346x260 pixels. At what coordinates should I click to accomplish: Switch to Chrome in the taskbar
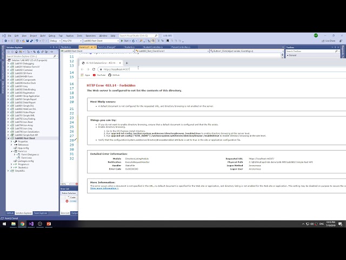pyautogui.click(x=22, y=224)
